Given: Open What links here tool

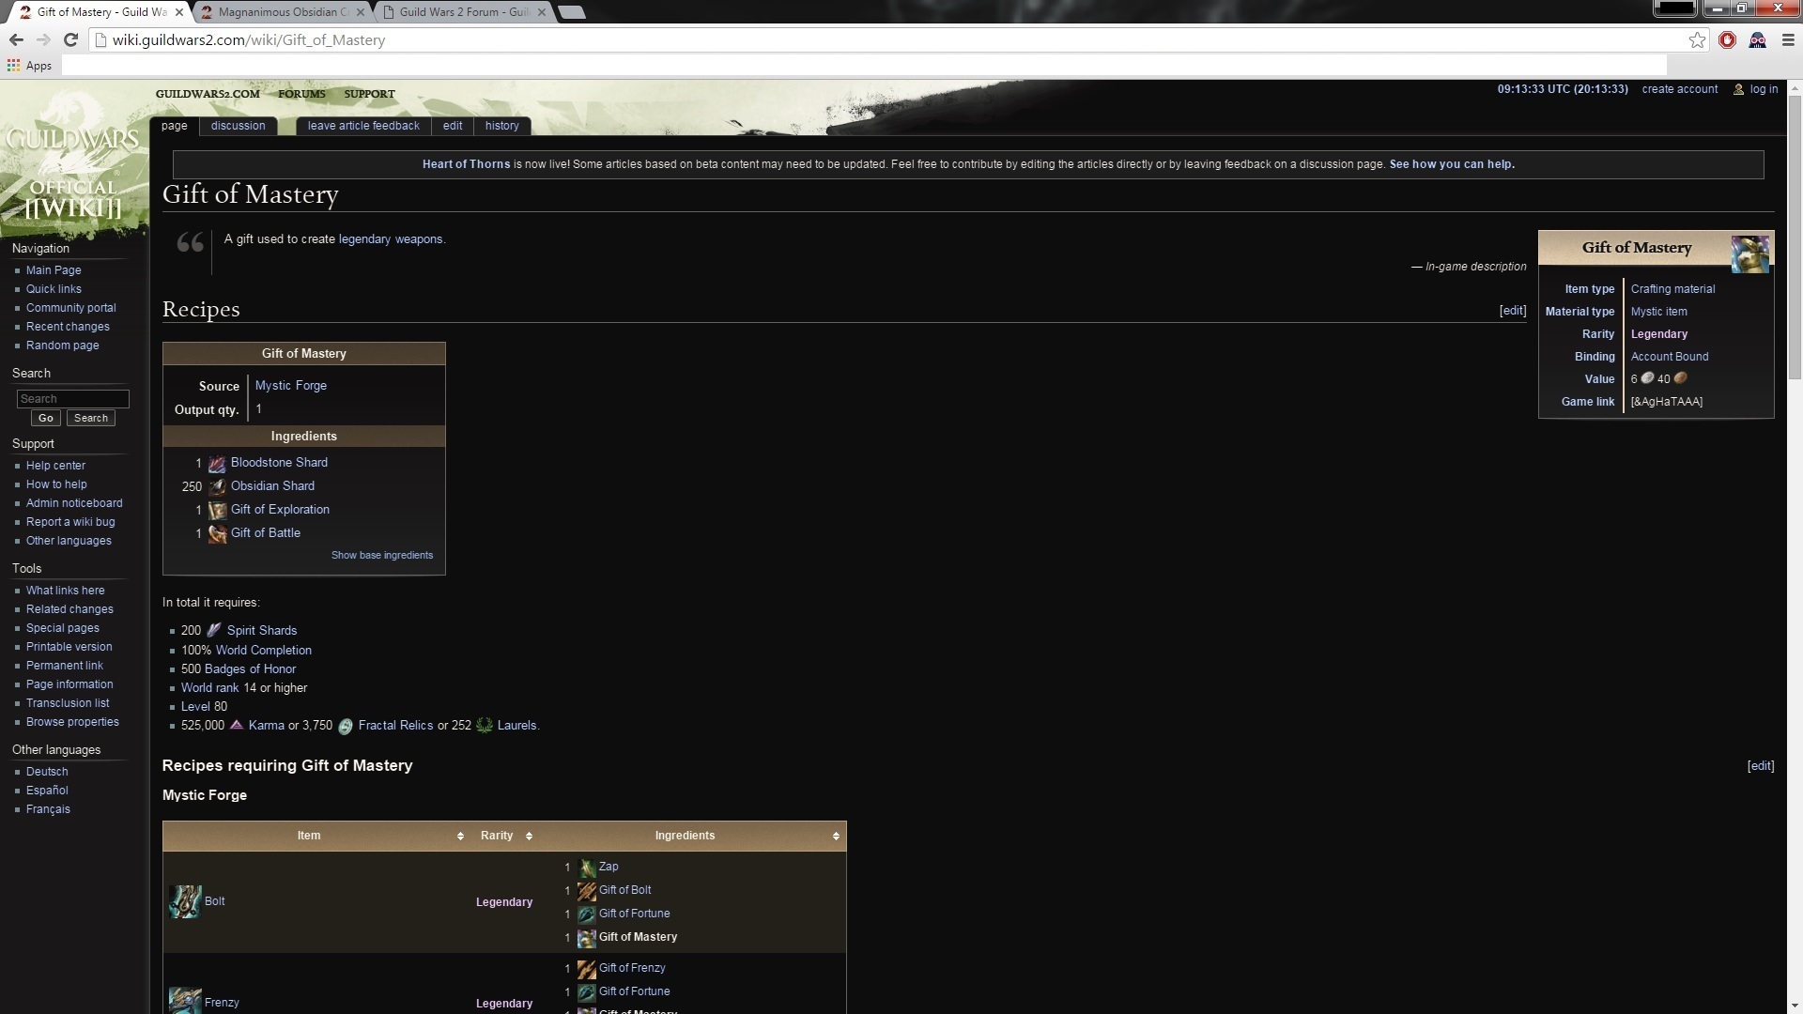Looking at the screenshot, I should [65, 591].
